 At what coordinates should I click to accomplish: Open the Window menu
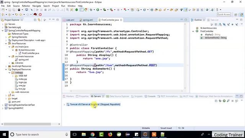tap(72, 6)
